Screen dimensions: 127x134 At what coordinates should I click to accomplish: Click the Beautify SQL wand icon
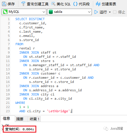tap(53, 4)
